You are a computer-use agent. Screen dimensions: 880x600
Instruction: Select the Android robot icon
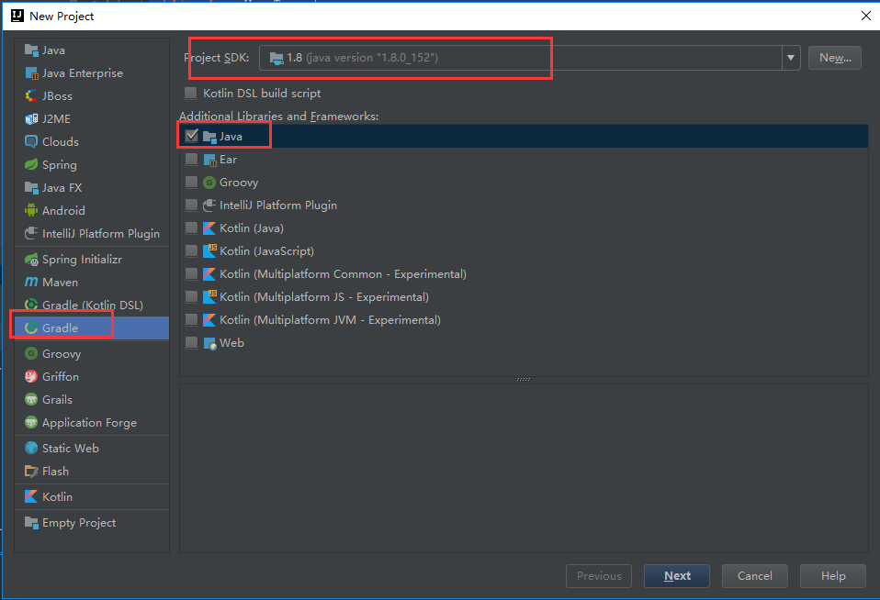pyautogui.click(x=31, y=210)
